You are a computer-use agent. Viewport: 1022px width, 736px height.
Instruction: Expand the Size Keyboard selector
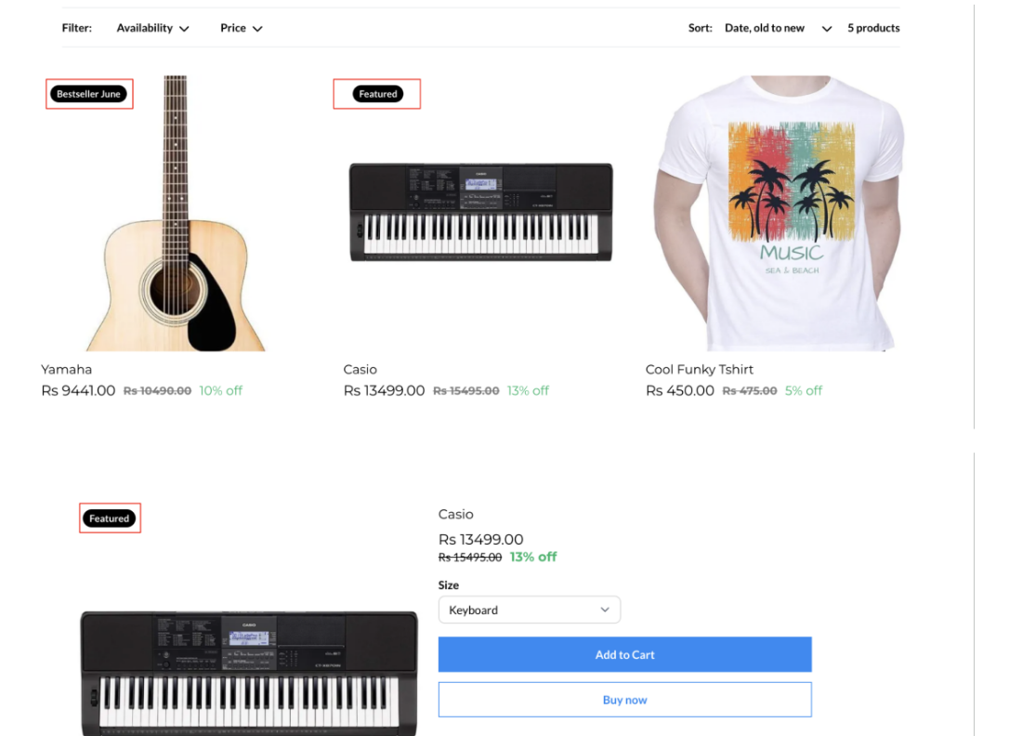pos(529,610)
